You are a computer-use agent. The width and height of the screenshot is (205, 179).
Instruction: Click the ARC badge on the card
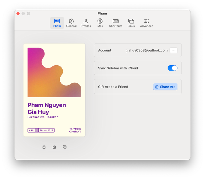pyautogui.click(x=31, y=130)
